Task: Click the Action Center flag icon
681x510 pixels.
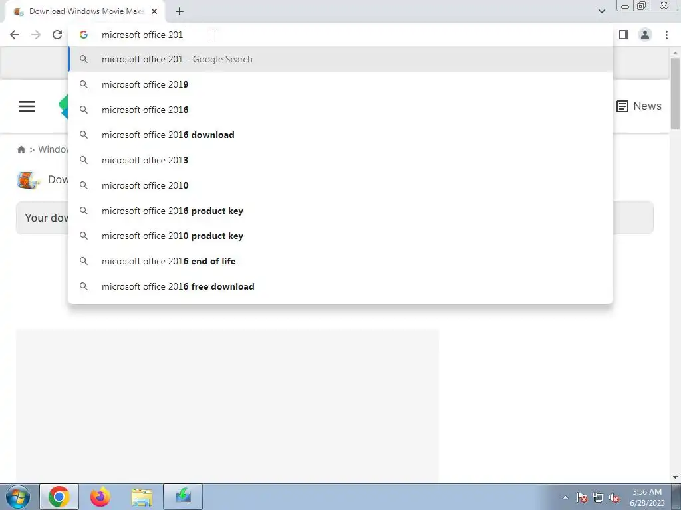Action: tap(582, 497)
